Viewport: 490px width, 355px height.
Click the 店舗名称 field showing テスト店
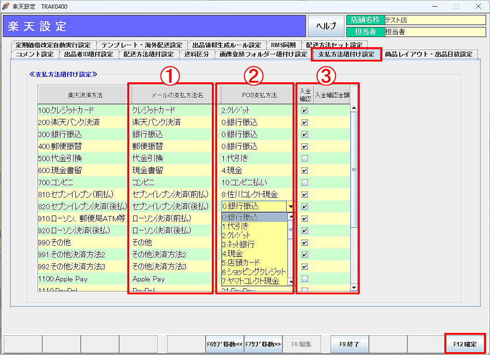pyautogui.click(x=435, y=20)
